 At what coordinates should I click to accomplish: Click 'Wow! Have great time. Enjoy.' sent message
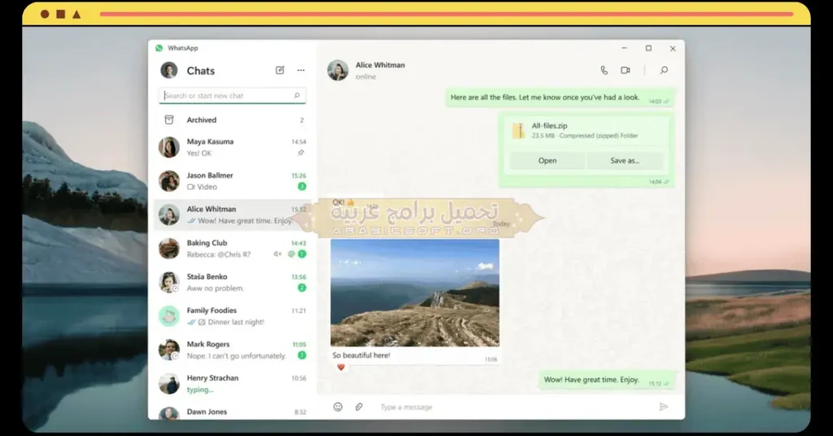click(x=607, y=380)
